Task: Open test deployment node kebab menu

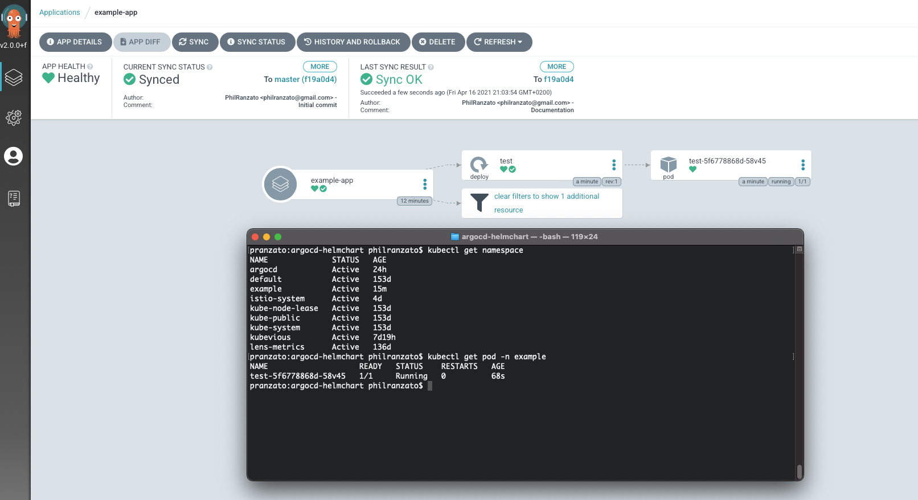Action: [614, 165]
